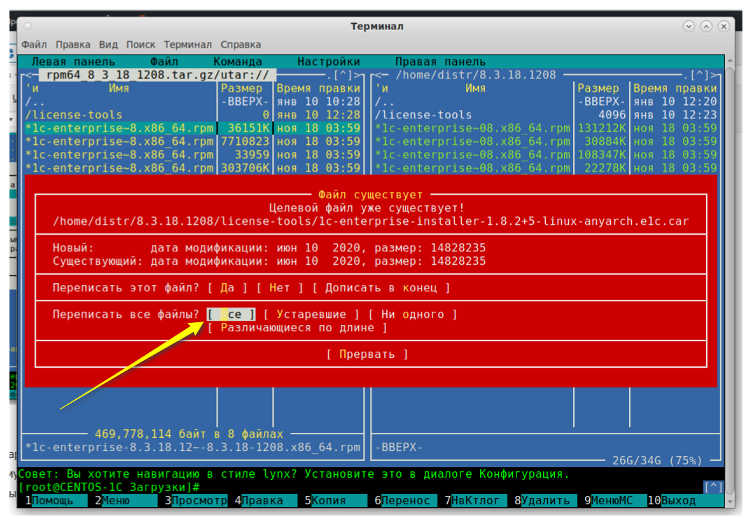746x519 pixels.
Task: Select /license-tools in the right panel
Action: (x=546, y=116)
